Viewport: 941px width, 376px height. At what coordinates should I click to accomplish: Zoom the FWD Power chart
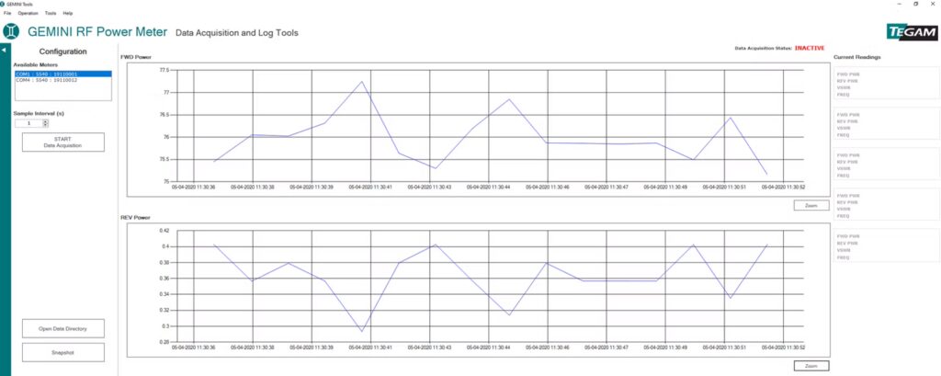(811, 205)
